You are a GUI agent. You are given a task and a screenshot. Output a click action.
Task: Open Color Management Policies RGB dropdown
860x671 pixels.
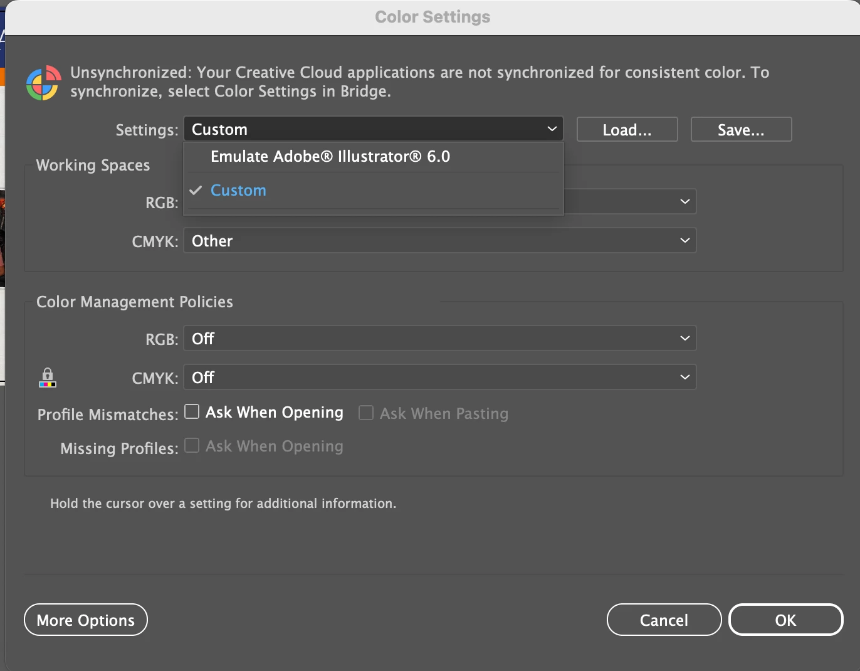[440, 339]
